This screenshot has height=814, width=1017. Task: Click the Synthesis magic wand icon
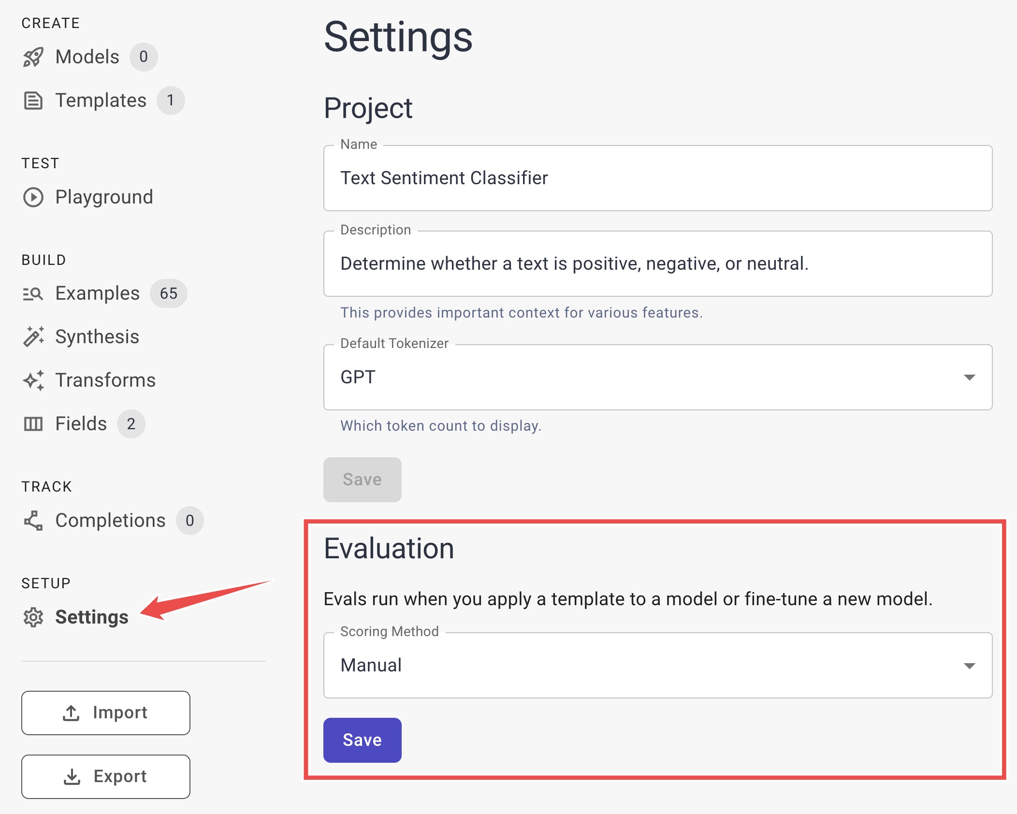(x=33, y=337)
